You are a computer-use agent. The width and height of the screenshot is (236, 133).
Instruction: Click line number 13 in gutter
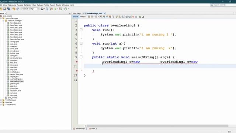pyautogui.click(x=75, y=75)
